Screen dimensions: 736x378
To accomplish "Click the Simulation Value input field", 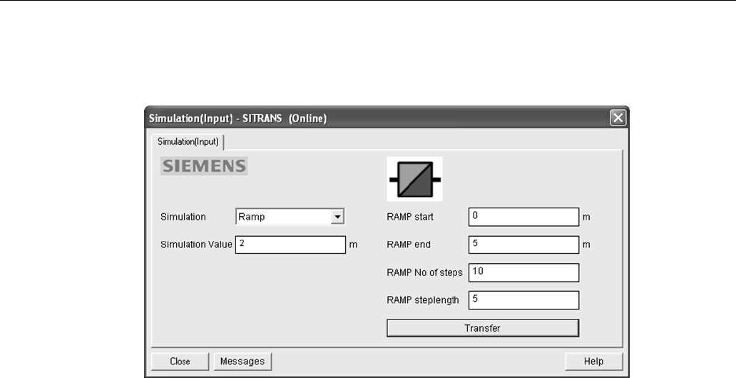I will [x=290, y=245].
